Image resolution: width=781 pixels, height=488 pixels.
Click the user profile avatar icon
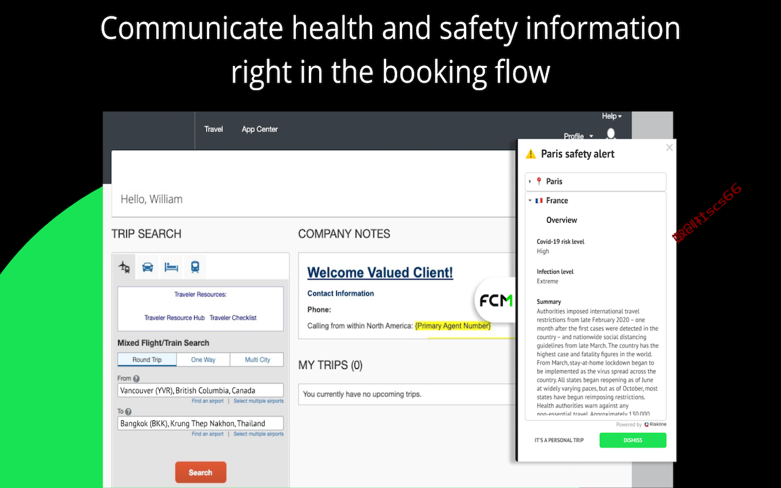611,134
